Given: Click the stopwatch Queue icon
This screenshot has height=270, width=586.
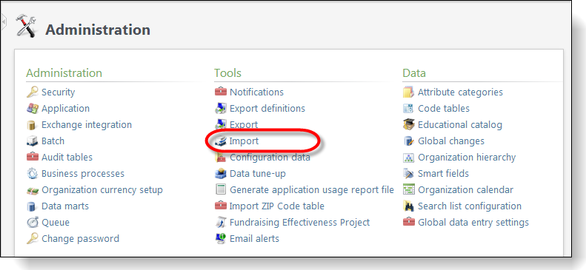Looking at the screenshot, I should [33, 222].
